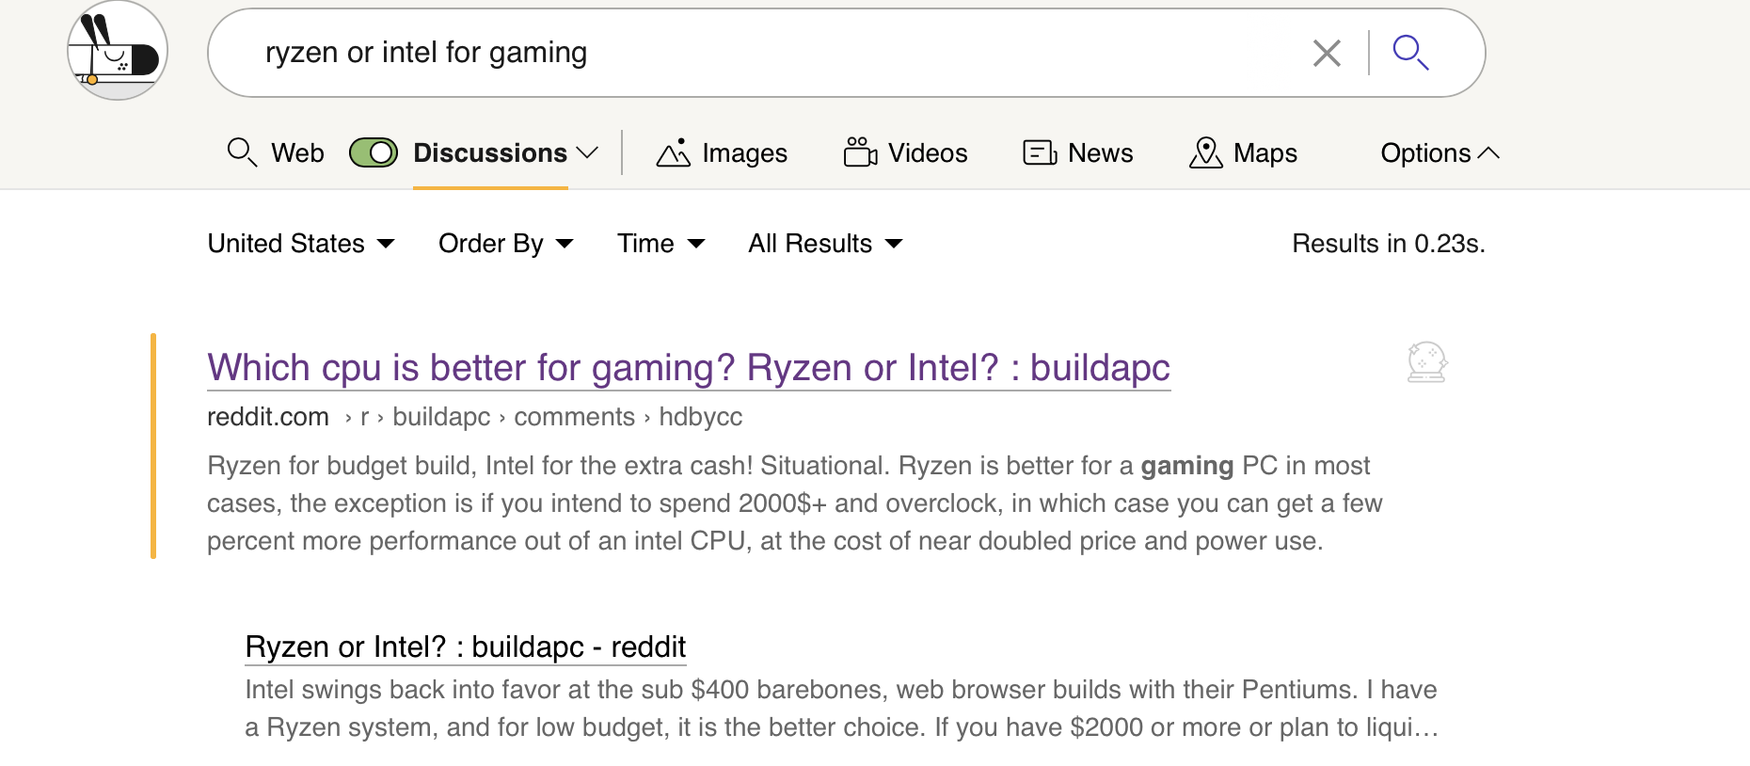Image resolution: width=1750 pixels, height=766 pixels.
Task: Open the Order By dropdown
Action: pyautogui.click(x=505, y=244)
